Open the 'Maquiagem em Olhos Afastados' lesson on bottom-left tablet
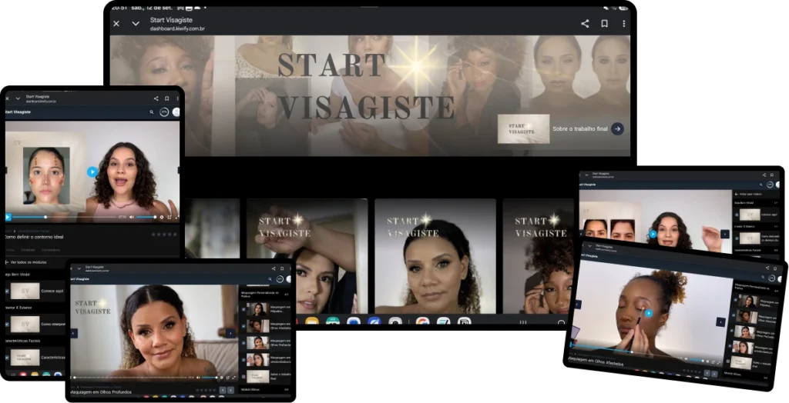Viewport: 789px width, 403px height. click(x=267, y=326)
